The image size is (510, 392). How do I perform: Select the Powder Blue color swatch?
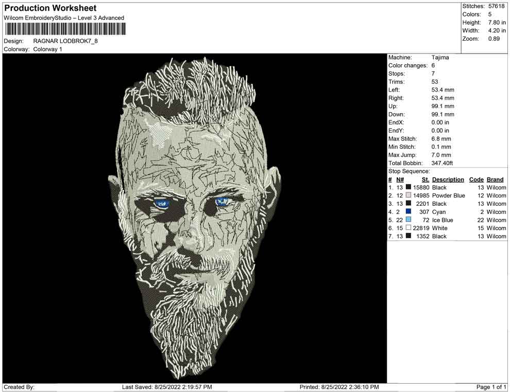tap(409, 196)
